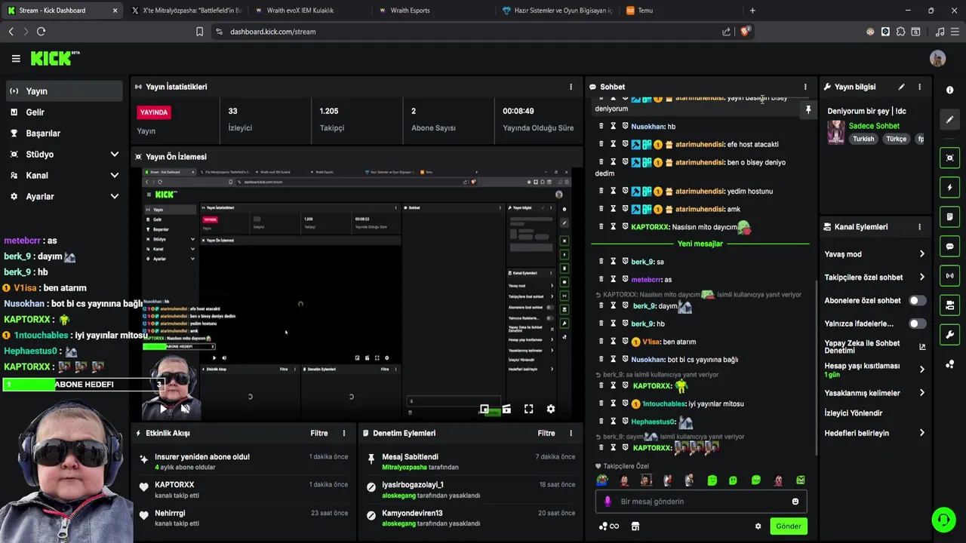The image size is (966, 543).
Task: Click the three-dots cluster icon in right rail
Action: 949,364
